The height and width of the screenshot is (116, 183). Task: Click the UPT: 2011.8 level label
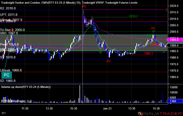click(9, 15)
